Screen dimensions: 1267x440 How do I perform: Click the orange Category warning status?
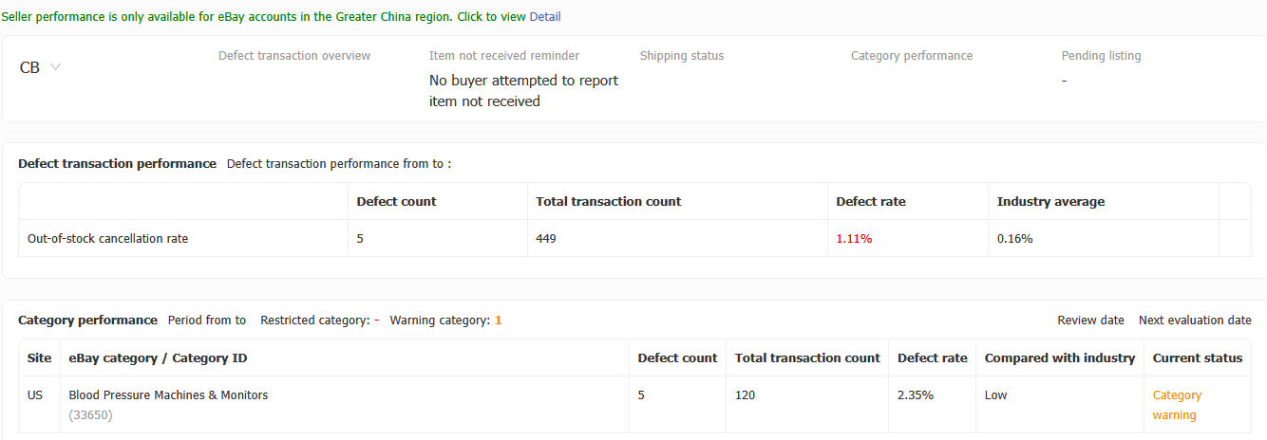pyautogui.click(x=1177, y=405)
